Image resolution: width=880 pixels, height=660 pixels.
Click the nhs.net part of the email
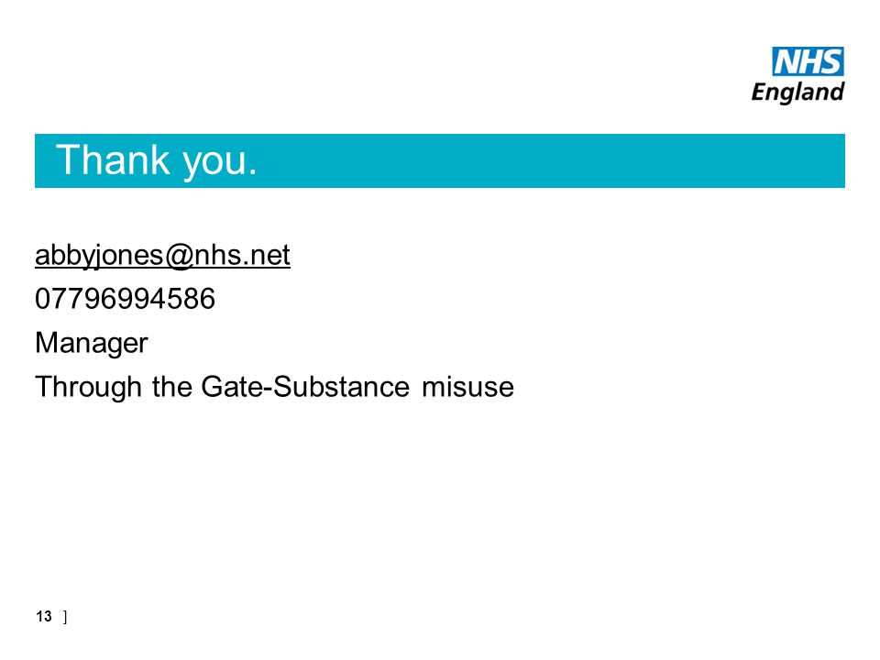[x=242, y=255]
